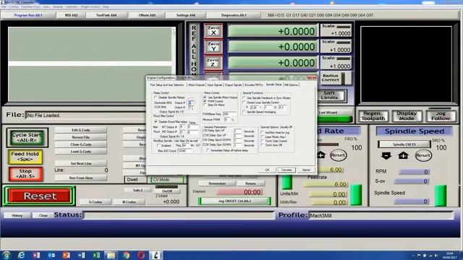Click the CW Delay Spin UP seconds field
The image size is (463, 260).
tap(238, 131)
